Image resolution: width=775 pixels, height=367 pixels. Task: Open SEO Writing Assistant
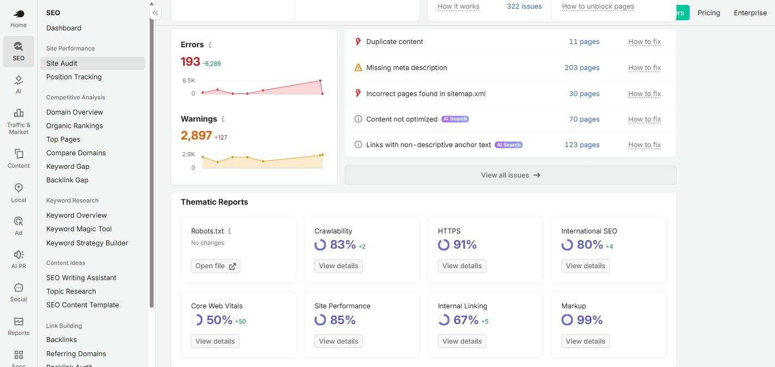coord(81,277)
